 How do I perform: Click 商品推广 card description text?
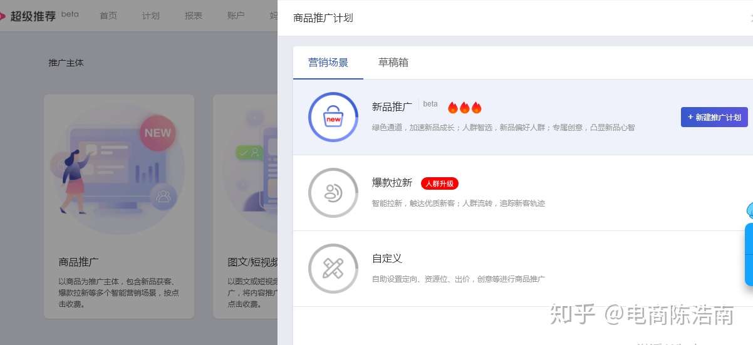point(119,293)
